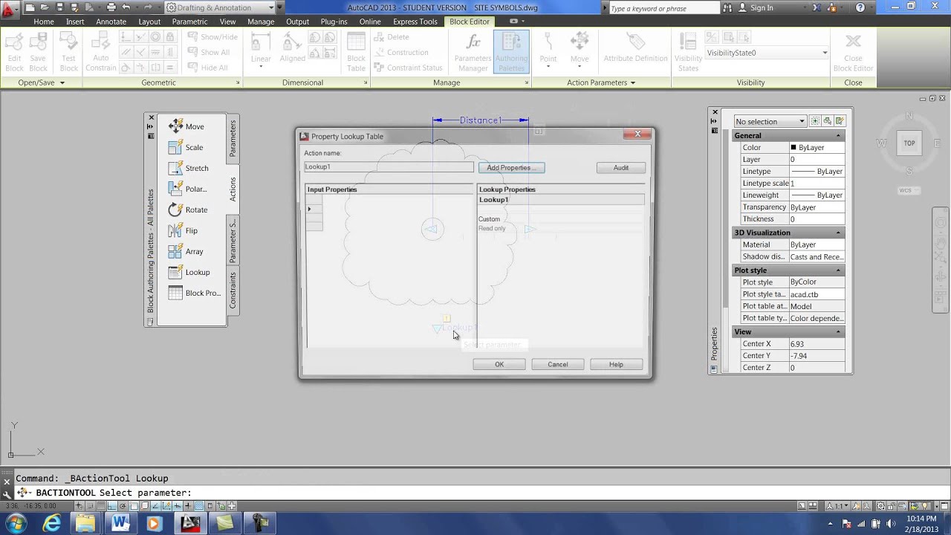Toggle auto-hide on the Properties palette

715,121
